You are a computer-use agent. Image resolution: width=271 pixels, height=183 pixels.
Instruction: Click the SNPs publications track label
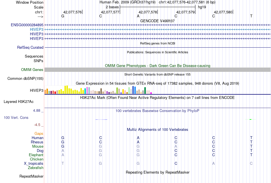(x=39, y=61)
